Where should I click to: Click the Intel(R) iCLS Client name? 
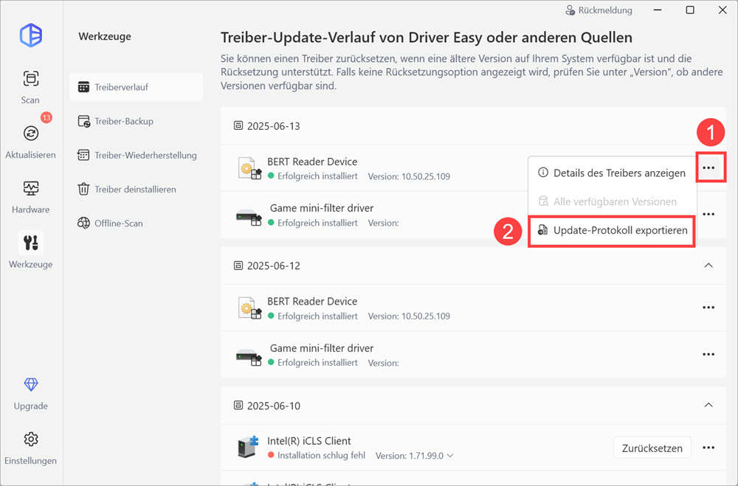308,441
